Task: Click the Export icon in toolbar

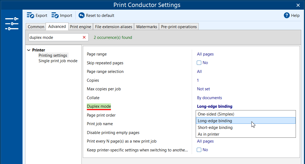Action: coord(30,16)
